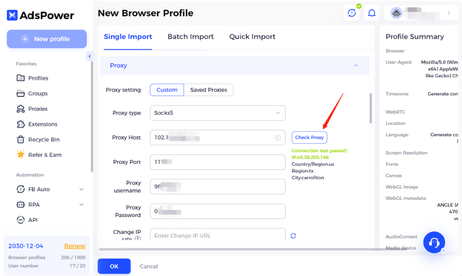
Task: Switch proxy setting to Saved Proxies
Action: (x=209, y=90)
